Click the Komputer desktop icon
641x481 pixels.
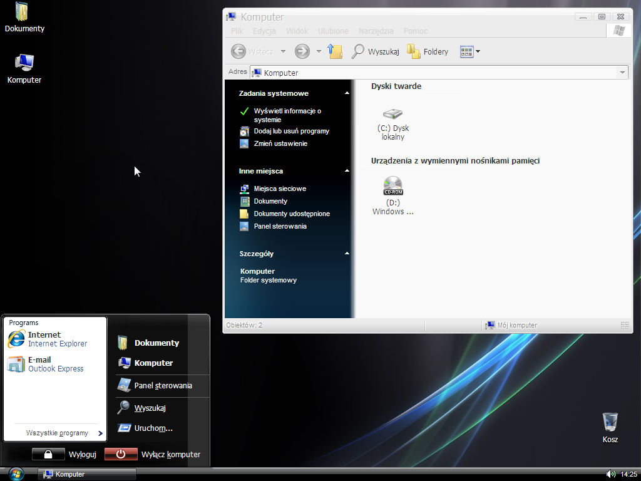(24, 69)
